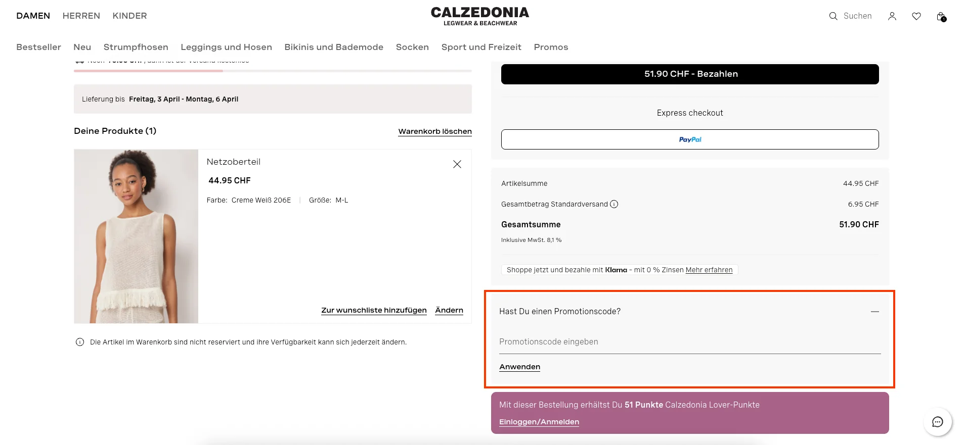
Task: Remove the Netzoberteil from the cart
Action: 457,164
